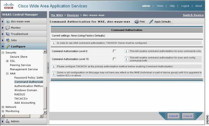The image size is (209, 126).
Task: Click the admin username in header
Action: (146, 6)
